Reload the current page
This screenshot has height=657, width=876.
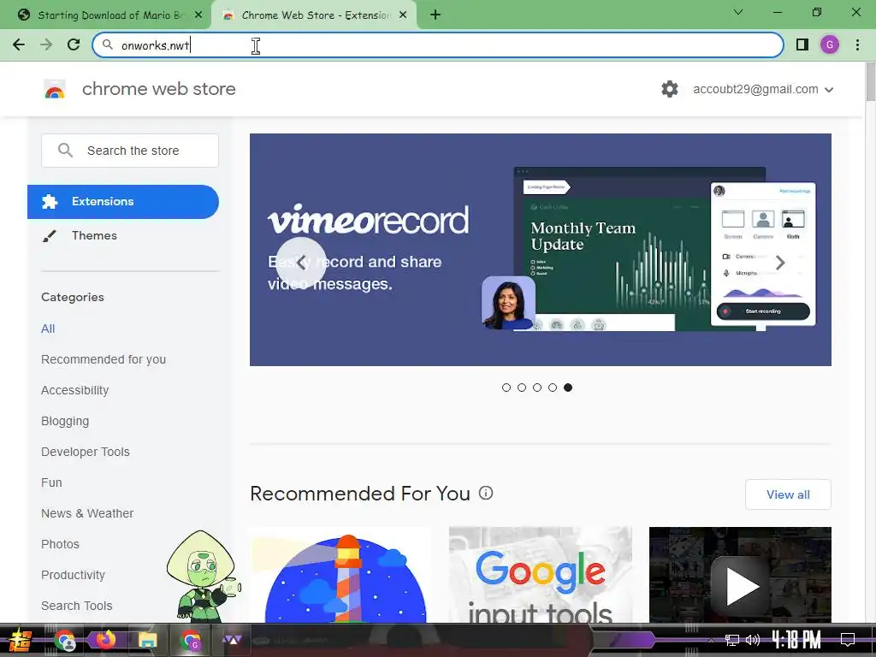click(x=74, y=44)
